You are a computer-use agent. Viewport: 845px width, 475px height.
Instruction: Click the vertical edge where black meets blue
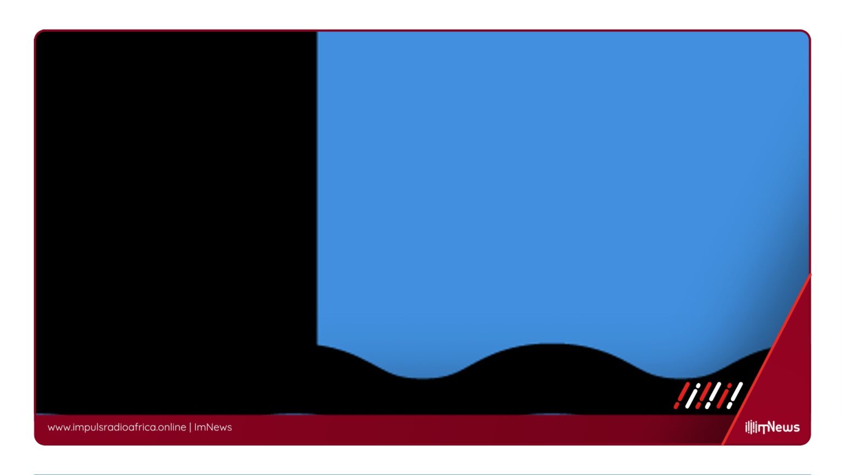click(x=317, y=187)
